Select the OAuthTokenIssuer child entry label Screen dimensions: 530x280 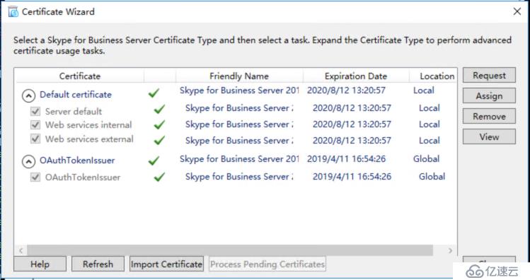point(83,177)
